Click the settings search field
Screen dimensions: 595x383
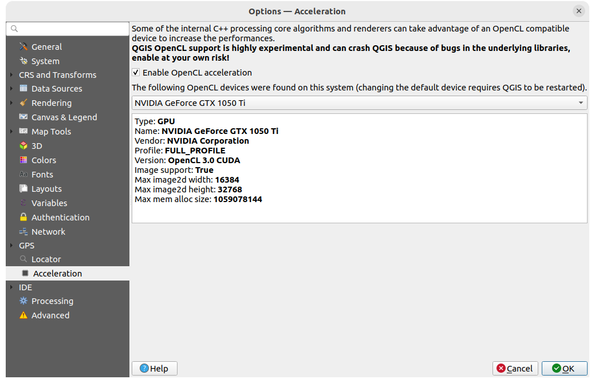67,28
